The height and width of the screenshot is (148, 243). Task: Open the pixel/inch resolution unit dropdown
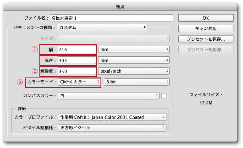[x=134, y=71]
